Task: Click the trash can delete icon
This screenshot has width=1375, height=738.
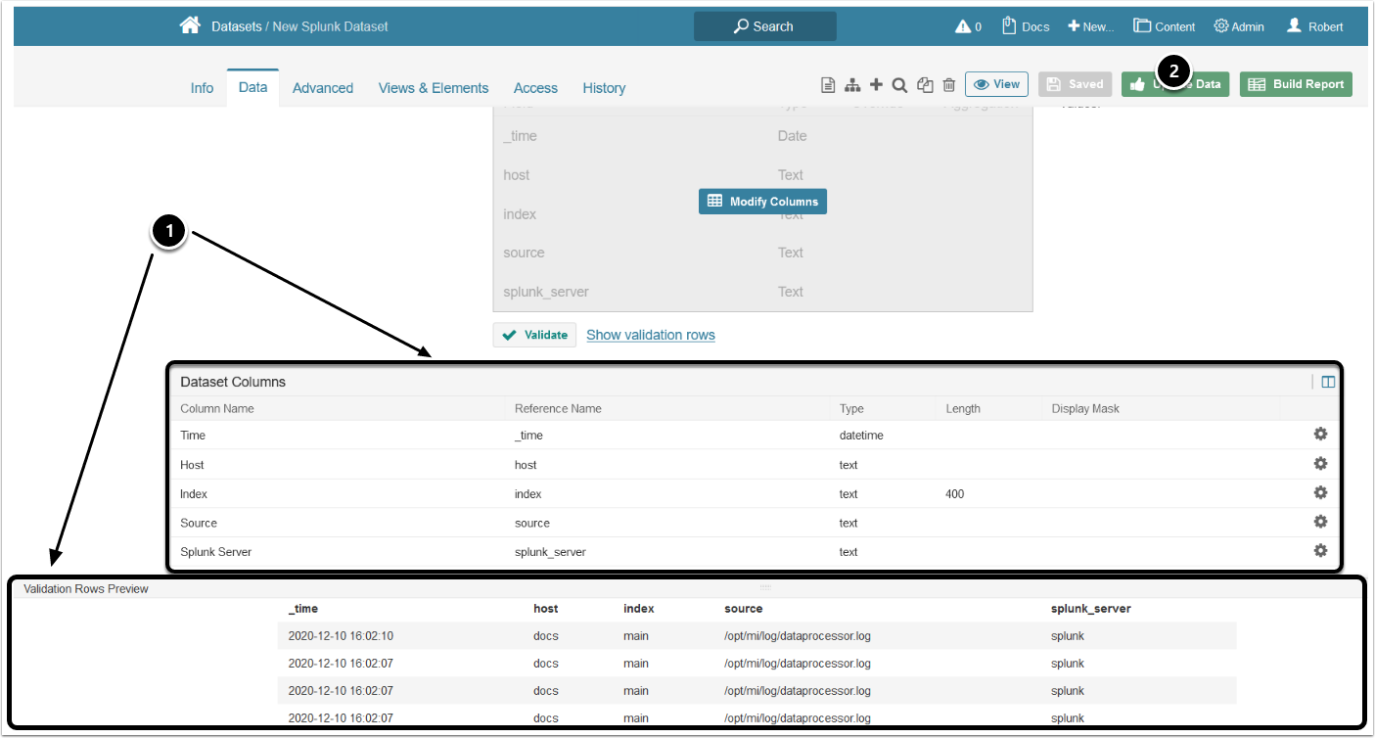Action: [x=948, y=85]
